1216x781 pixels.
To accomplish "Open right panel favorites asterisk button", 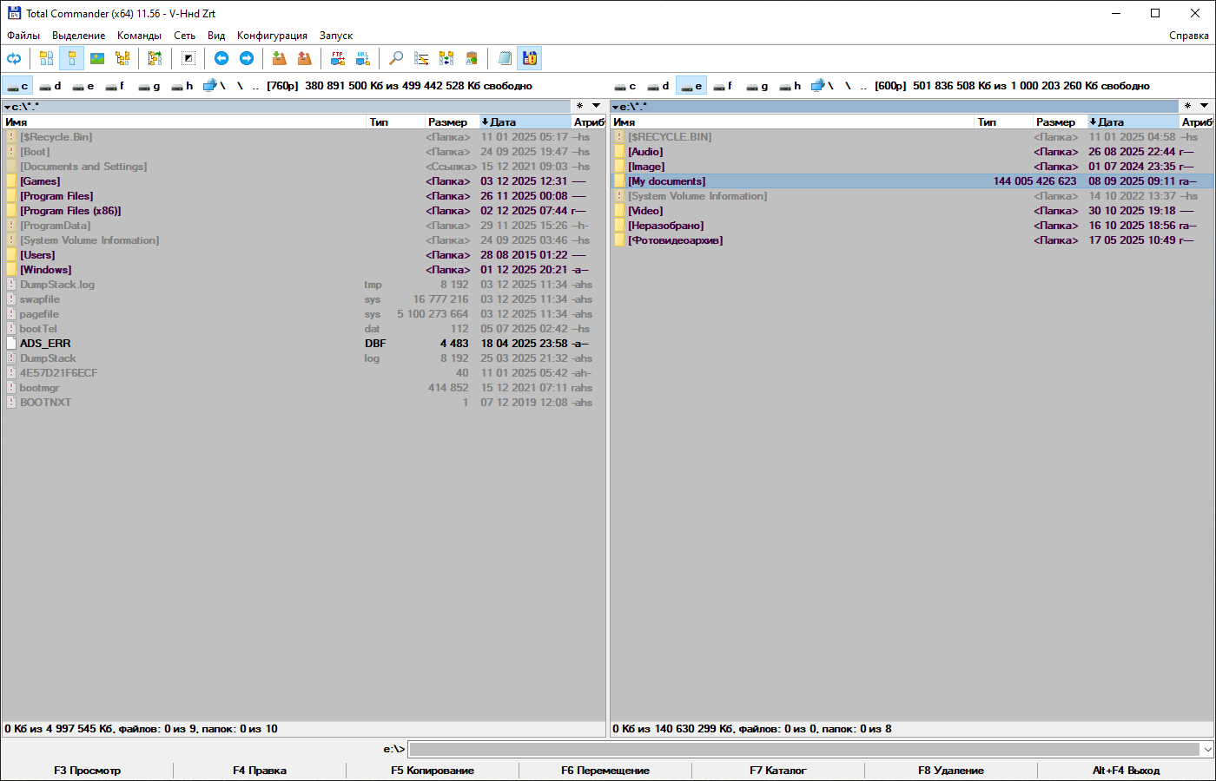I will click(1187, 106).
